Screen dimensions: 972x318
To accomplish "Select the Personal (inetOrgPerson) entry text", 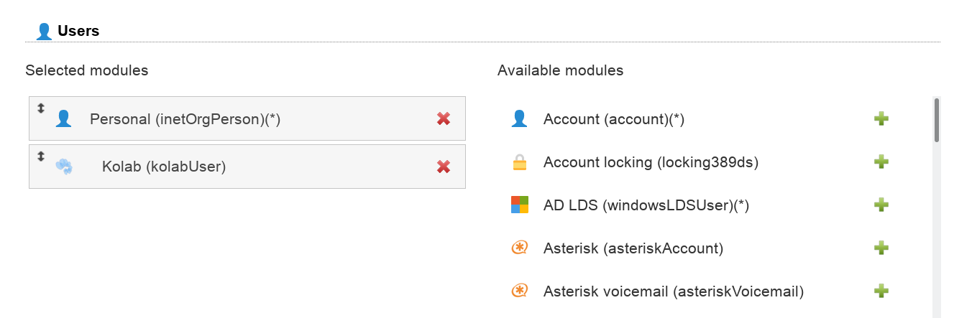I will point(185,119).
